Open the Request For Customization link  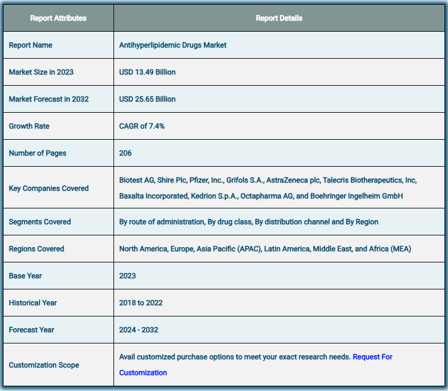coord(372,357)
